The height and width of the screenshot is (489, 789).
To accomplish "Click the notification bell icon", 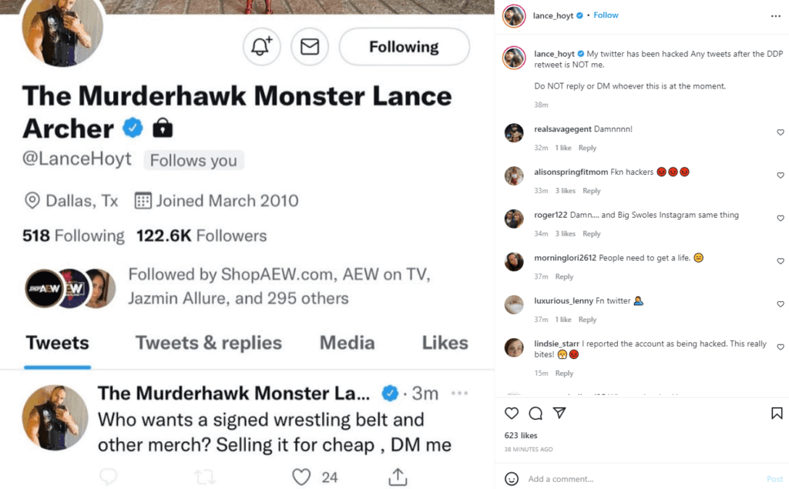I will 261,47.
